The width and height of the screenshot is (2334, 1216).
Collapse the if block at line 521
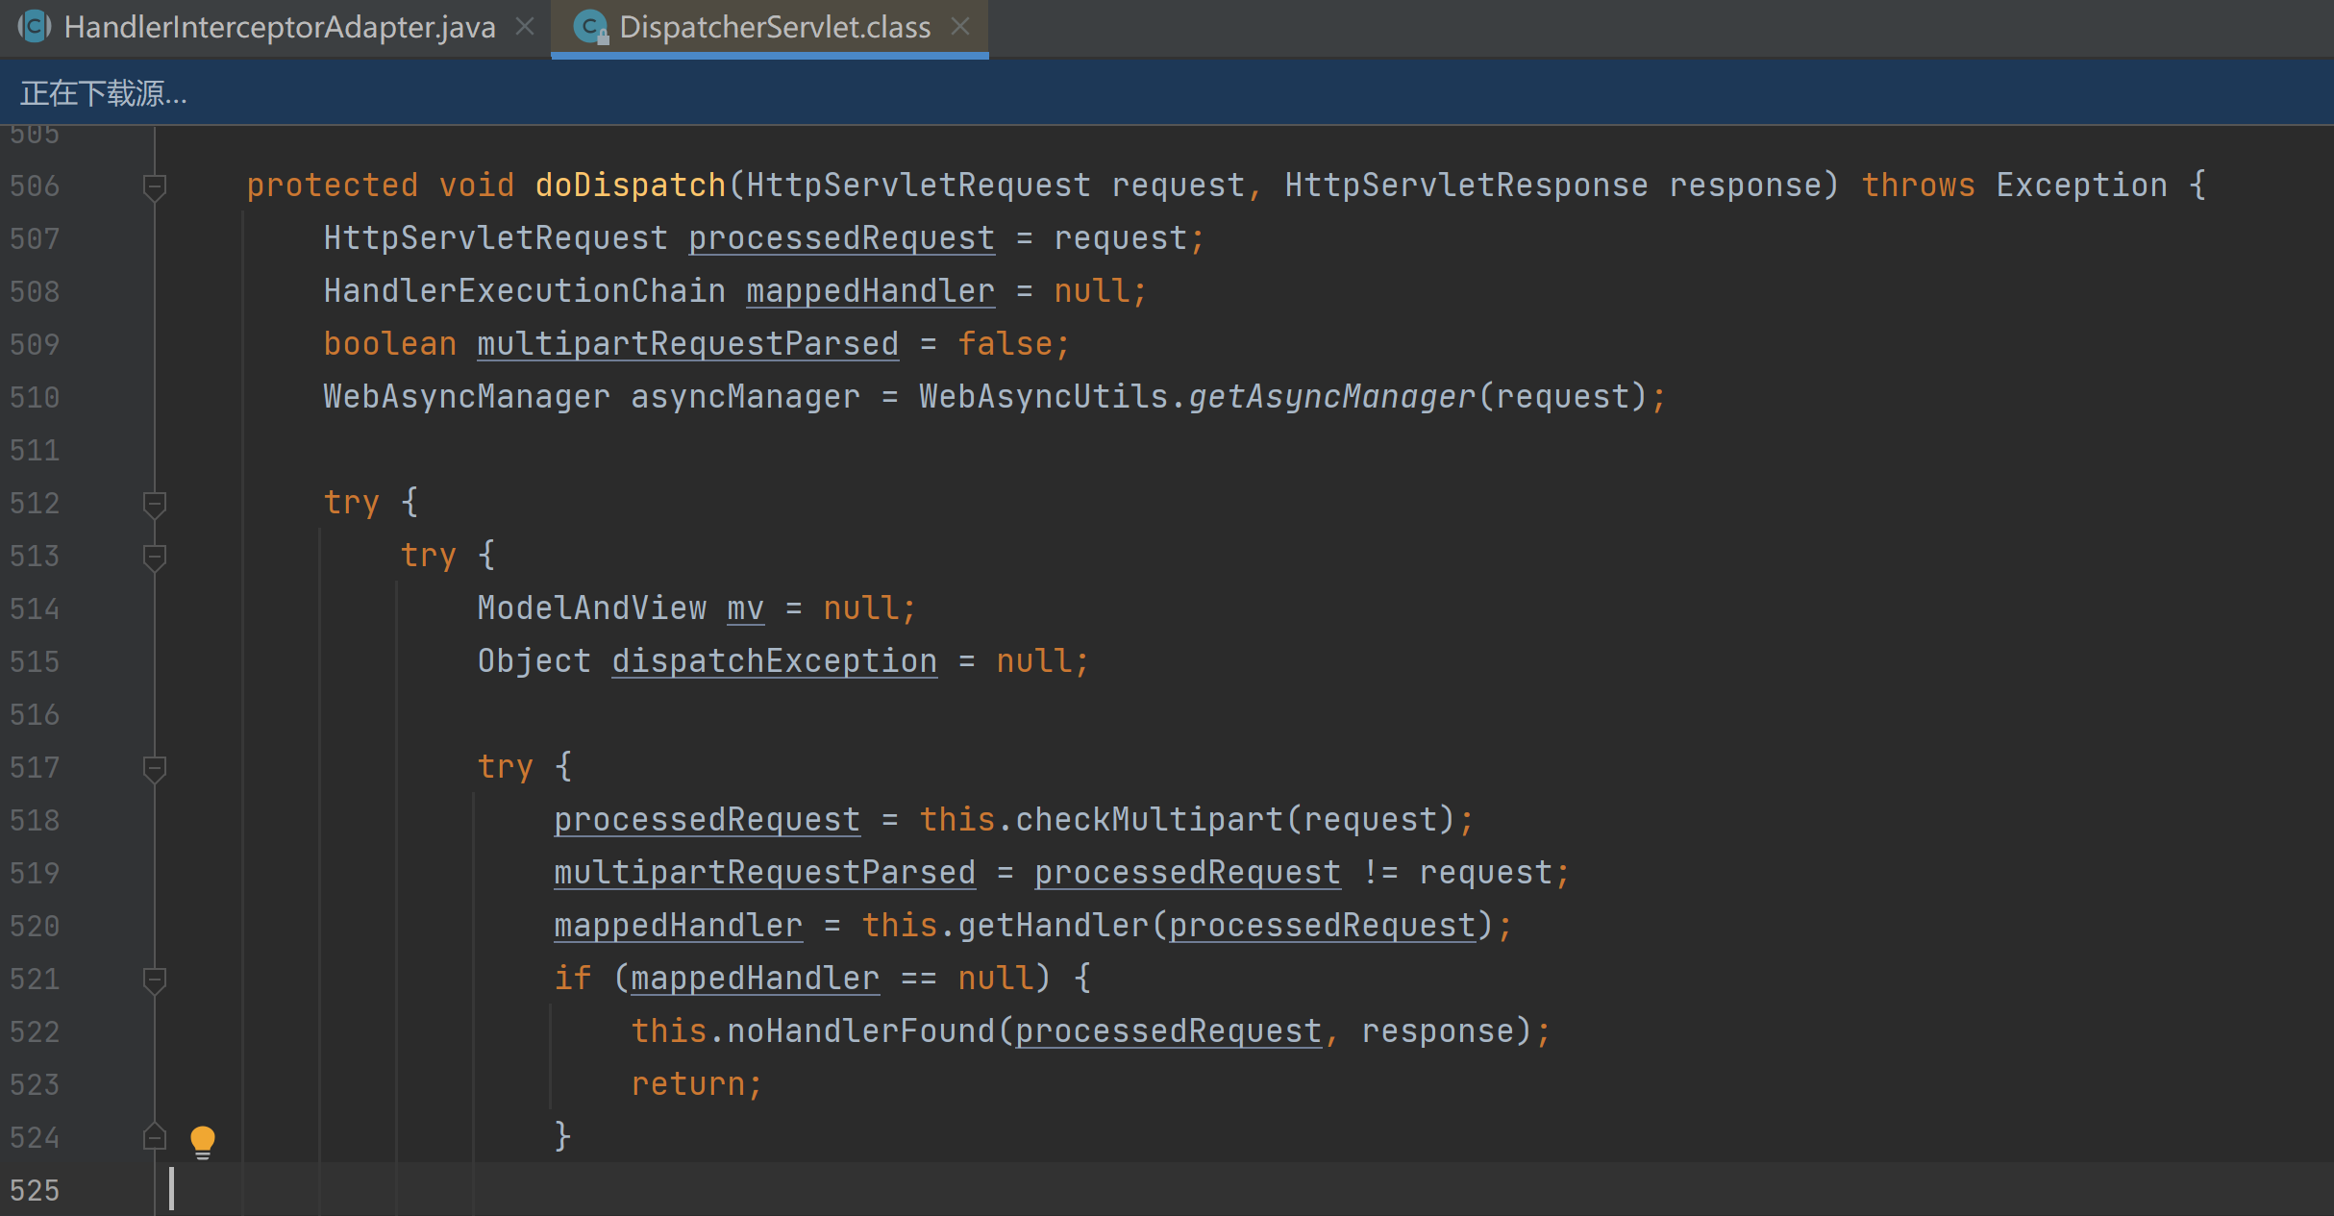pos(154,980)
